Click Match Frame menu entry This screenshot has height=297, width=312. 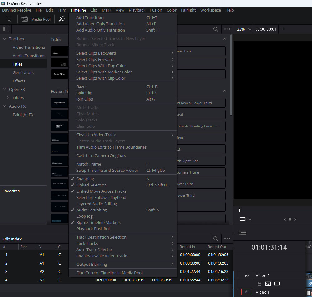pyautogui.click(x=122, y=164)
